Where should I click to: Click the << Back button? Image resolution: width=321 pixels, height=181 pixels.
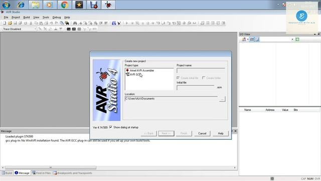coord(148,133)
